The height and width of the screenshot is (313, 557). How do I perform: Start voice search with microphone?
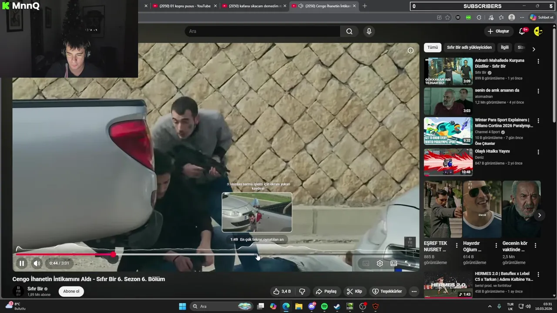click(x=369, y=31)
